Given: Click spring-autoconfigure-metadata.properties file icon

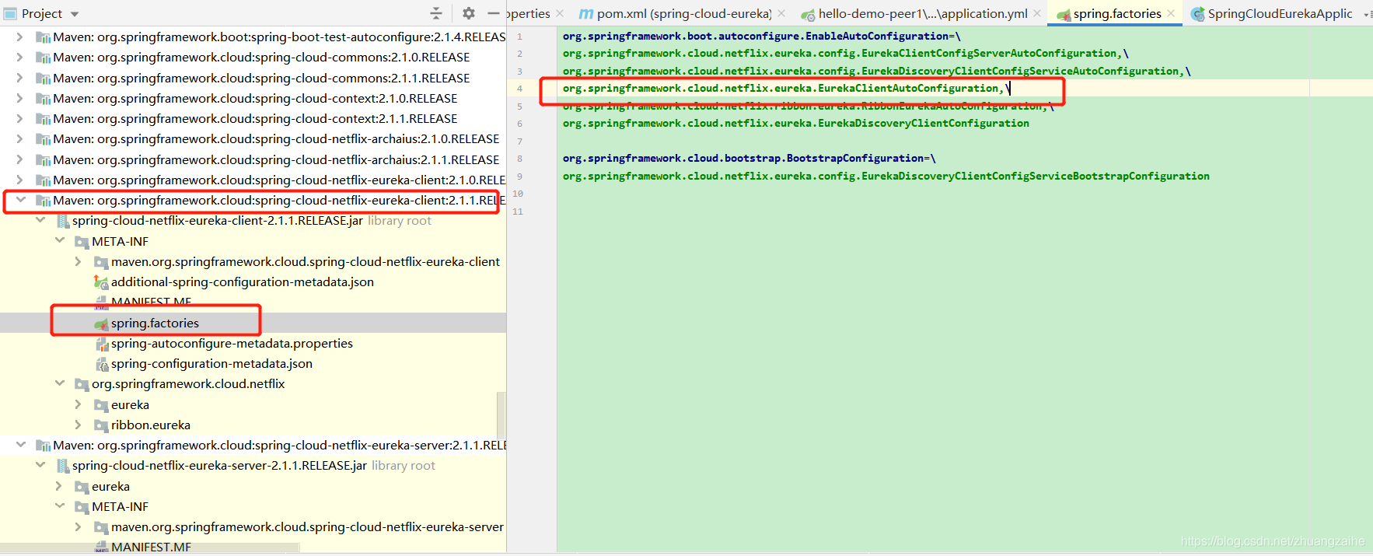Looking at the screenshot, I should coord(101,344).
